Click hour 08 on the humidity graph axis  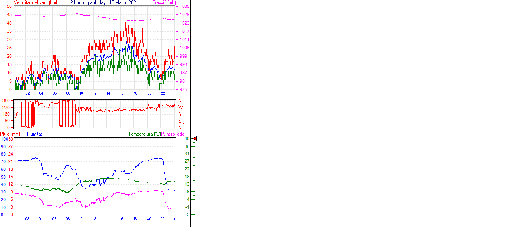(68, 219)
